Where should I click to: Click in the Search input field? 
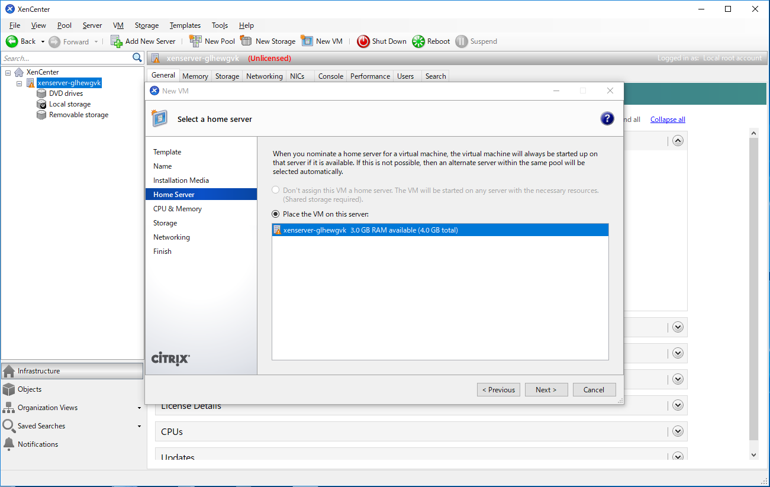click(x=66, y=58)
